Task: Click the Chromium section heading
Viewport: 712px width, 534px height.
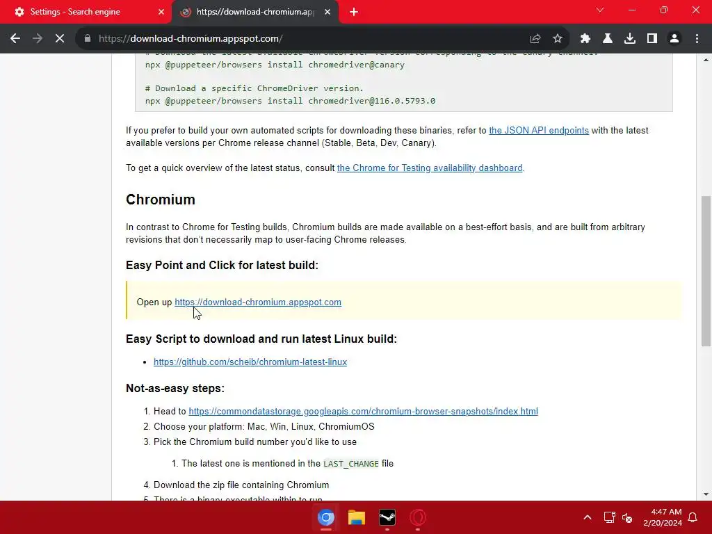Action: [x=161, y=200]
